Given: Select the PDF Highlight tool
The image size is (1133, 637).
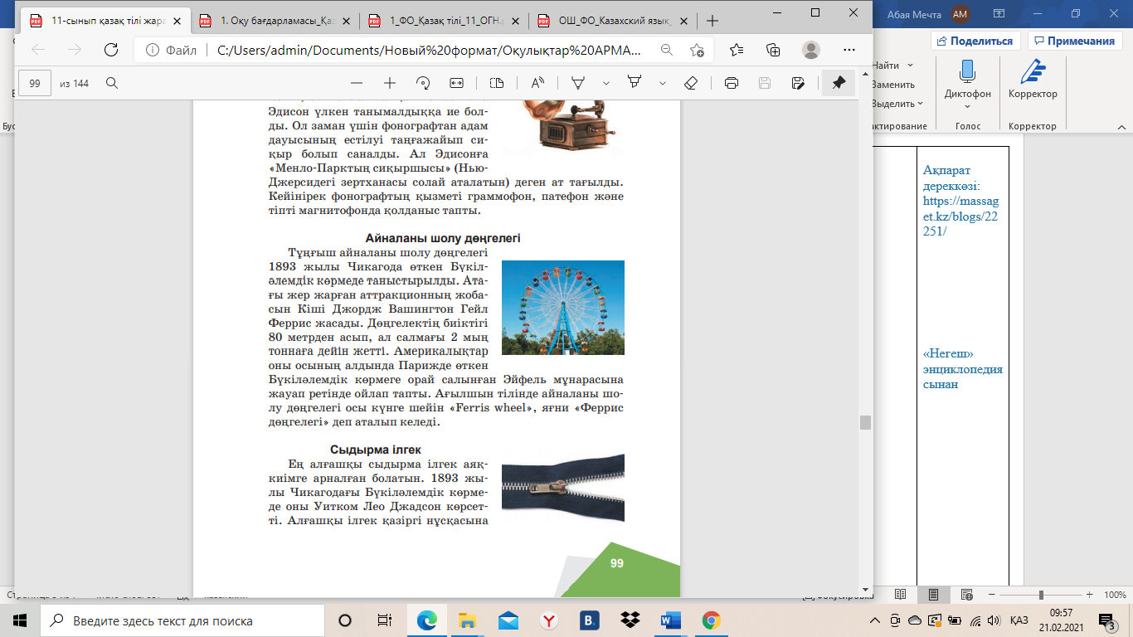Looking at the screenshot, I should [x=635, y=83].
